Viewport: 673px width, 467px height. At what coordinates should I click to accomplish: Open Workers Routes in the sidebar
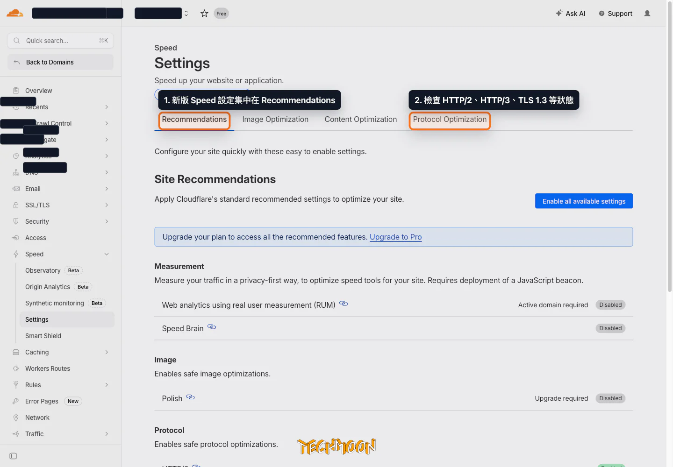pos(48,368)
